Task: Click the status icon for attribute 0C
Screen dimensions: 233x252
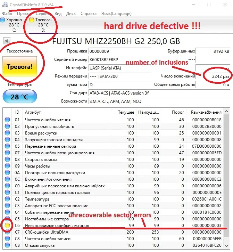Action: tap(7, 179)
